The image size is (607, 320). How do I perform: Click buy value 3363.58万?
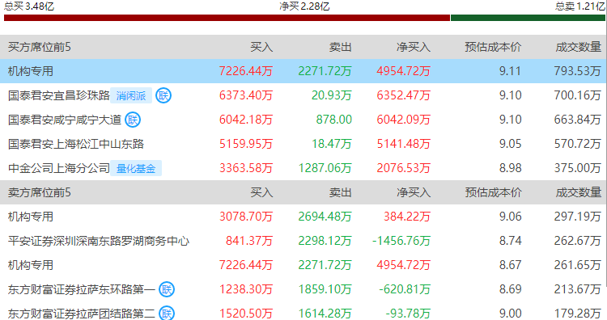point(246,168)
